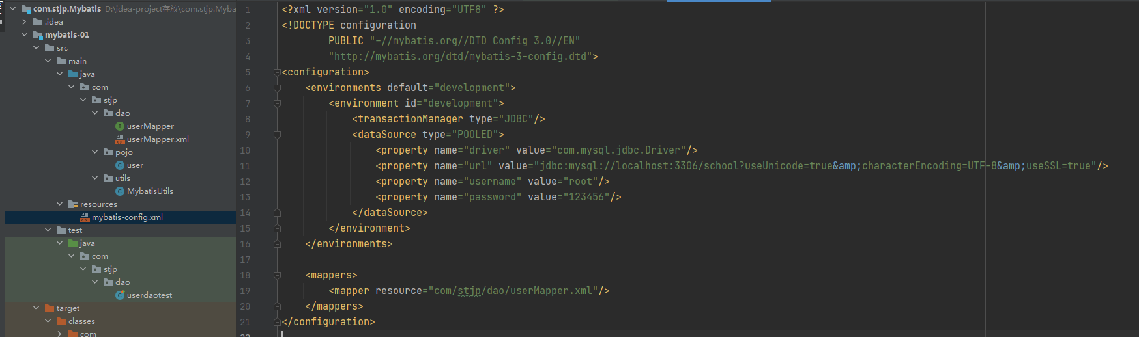This screenshot has height=337, width=1139.
Task: Click the mybatis-01 module folder icon
Action: pos(38,35)
